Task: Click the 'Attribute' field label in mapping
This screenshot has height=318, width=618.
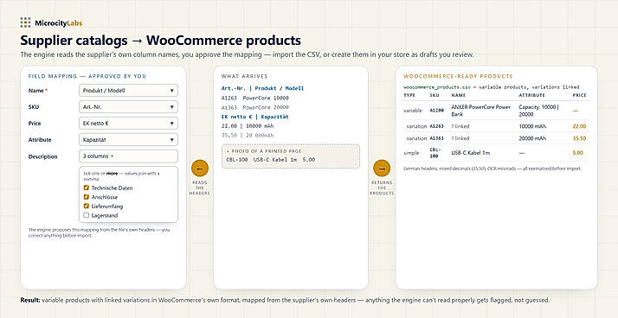Action: (x=40, y=140)
